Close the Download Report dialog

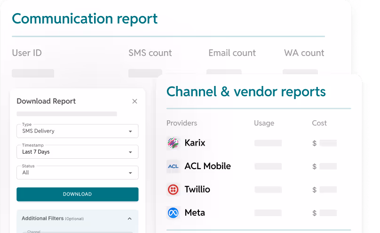[x=135, y=101]
